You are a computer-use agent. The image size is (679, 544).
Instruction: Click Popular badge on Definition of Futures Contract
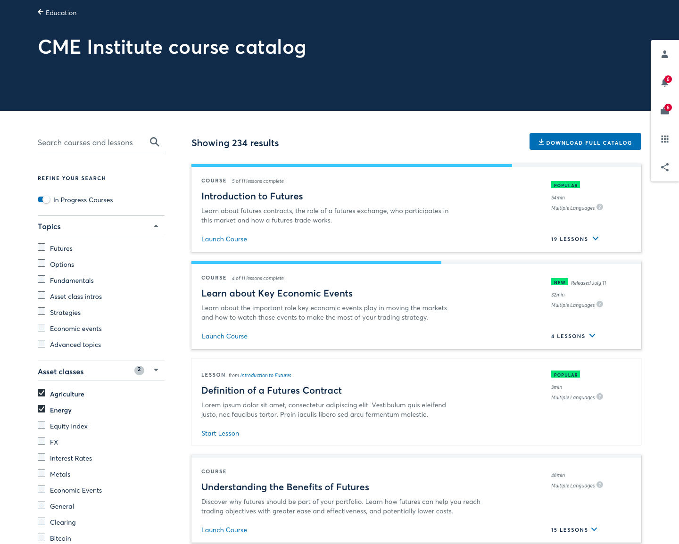coord(565,374)
